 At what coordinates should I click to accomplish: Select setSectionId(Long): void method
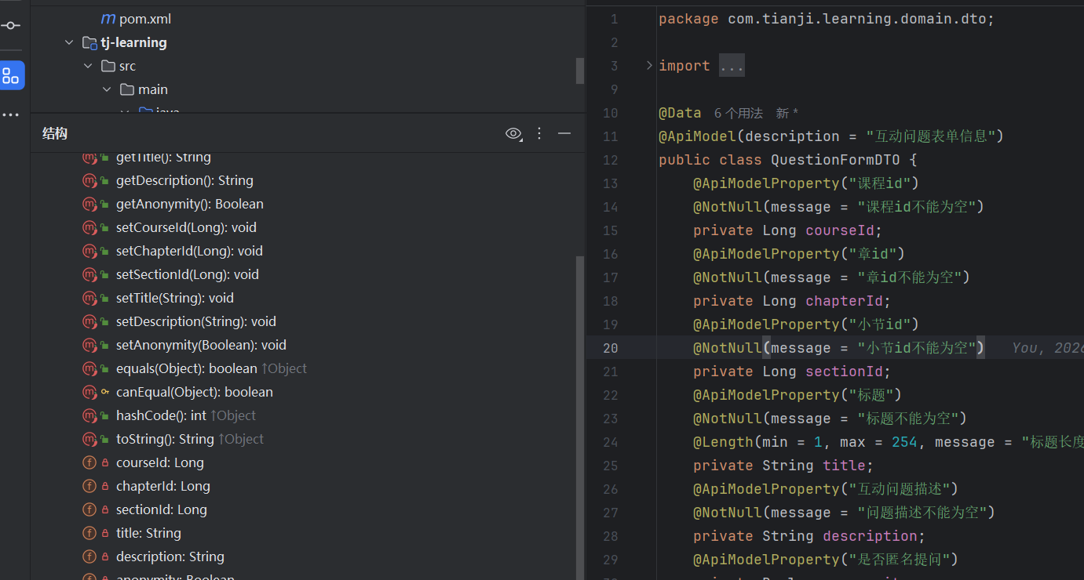click(187, 274)
